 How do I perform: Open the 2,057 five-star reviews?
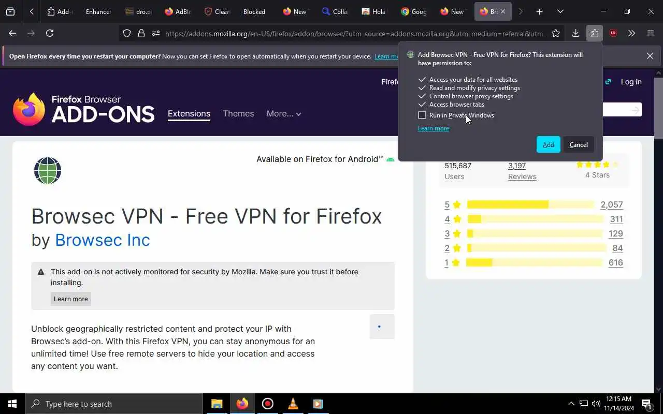point(612,204)
